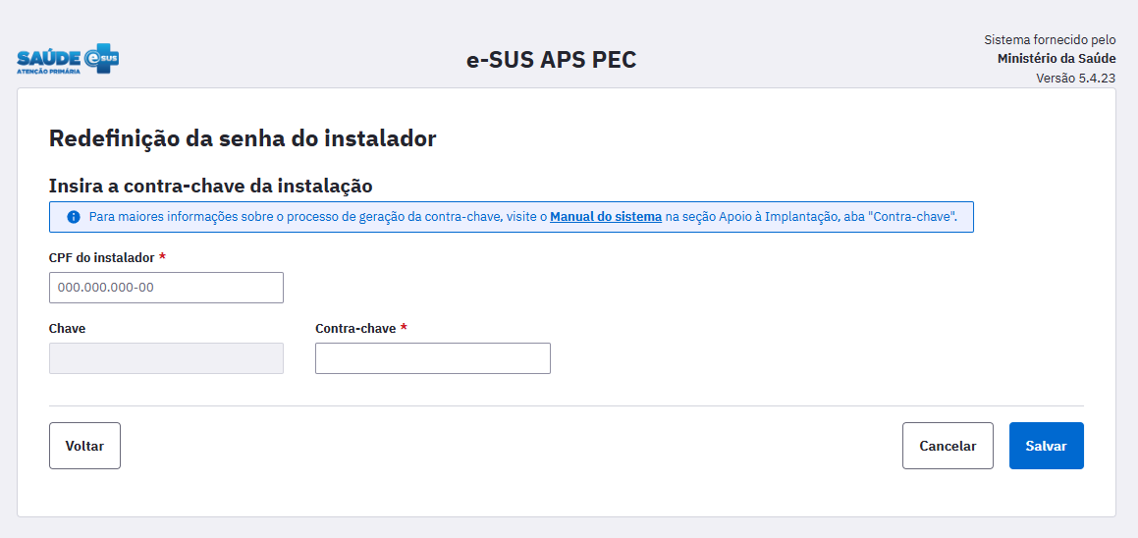Image resolution: width=1138 pixels, height=538 pixels.
Task: Click the Redefinição da senha do instalador heading
Action: click(243, 138)
